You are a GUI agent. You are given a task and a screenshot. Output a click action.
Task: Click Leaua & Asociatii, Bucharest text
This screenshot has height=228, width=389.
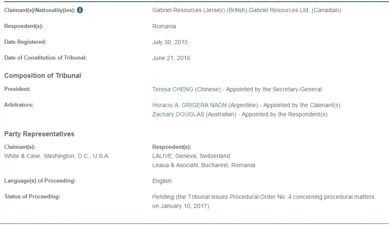click(x=204, y=165)
